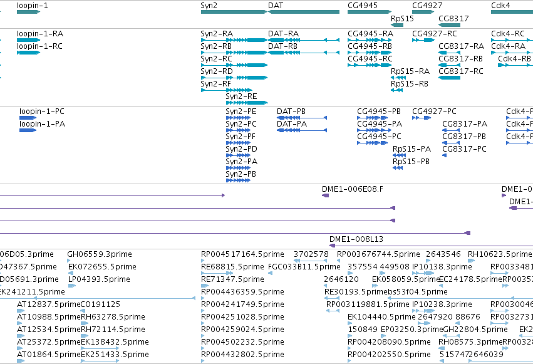Select protein loopin-1-PA

(x=28, y=130)
